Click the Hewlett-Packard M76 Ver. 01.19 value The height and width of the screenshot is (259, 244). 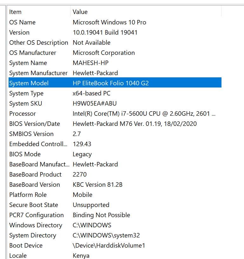click(135, 124)
